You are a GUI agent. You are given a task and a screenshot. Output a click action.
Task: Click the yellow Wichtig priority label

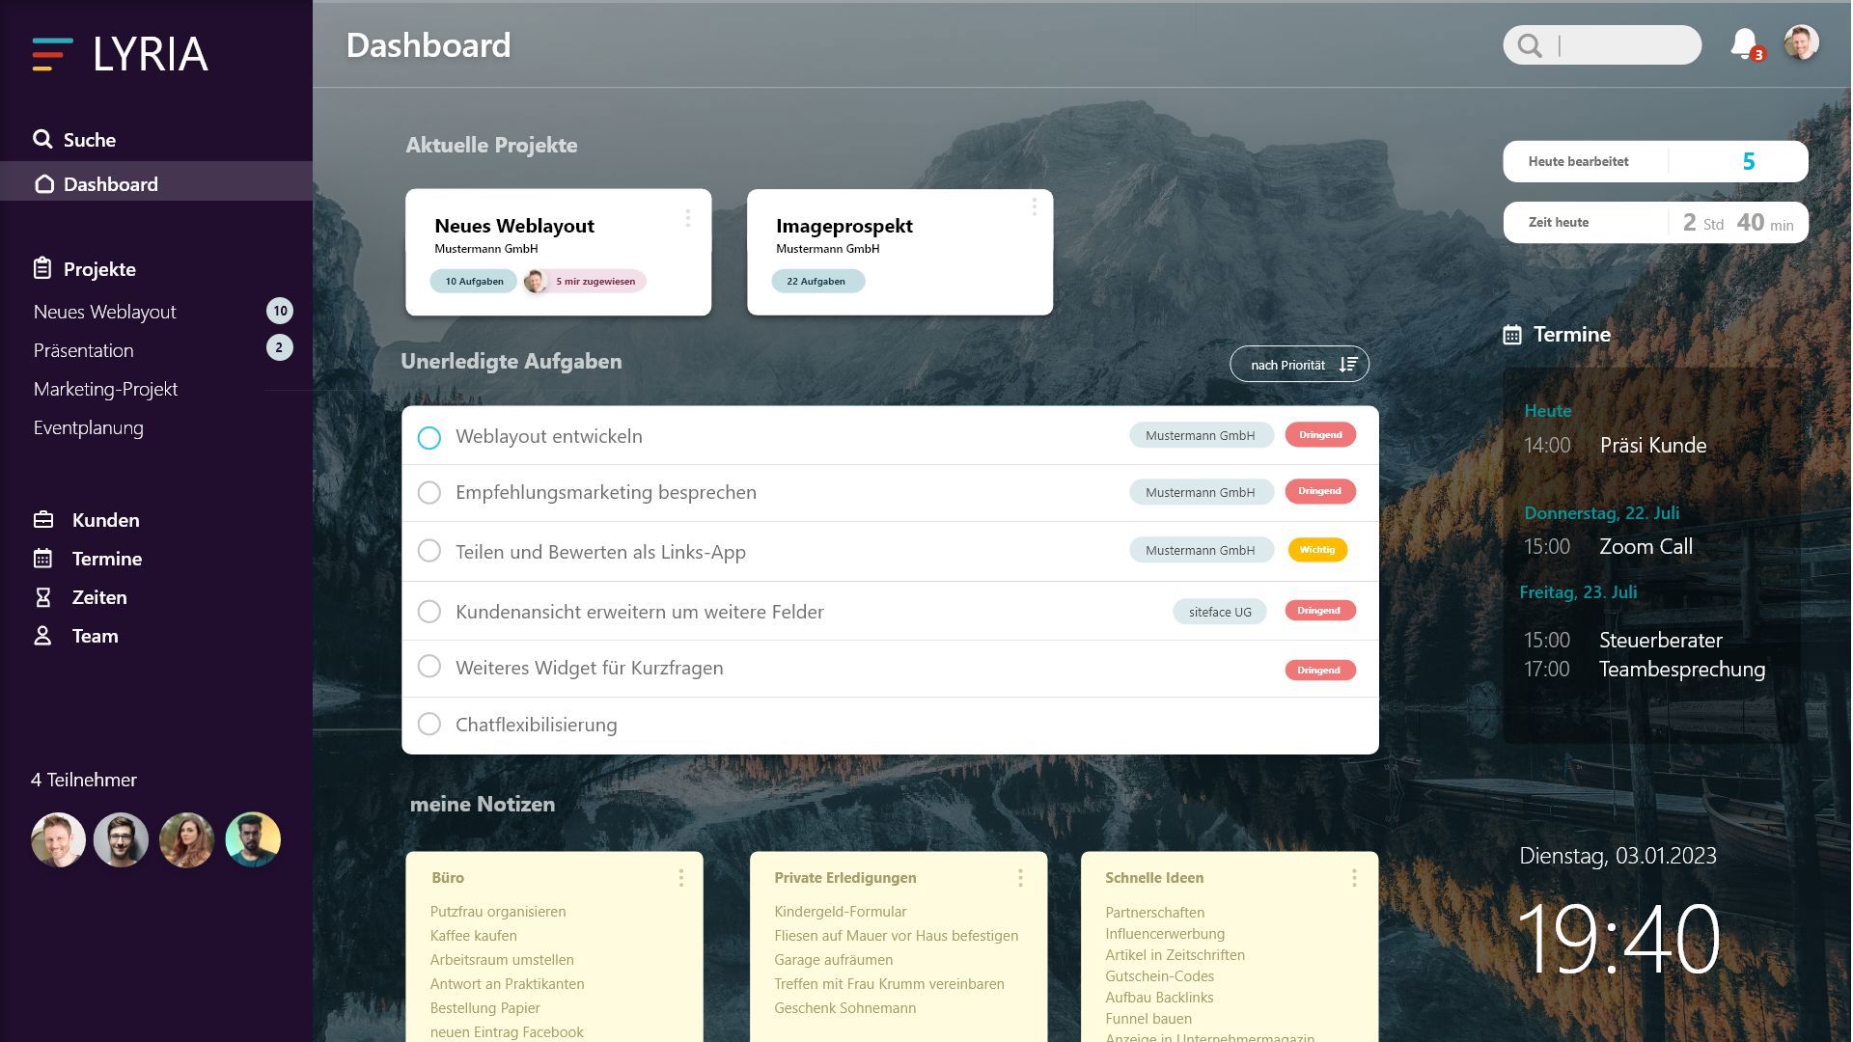point(1317,550)
